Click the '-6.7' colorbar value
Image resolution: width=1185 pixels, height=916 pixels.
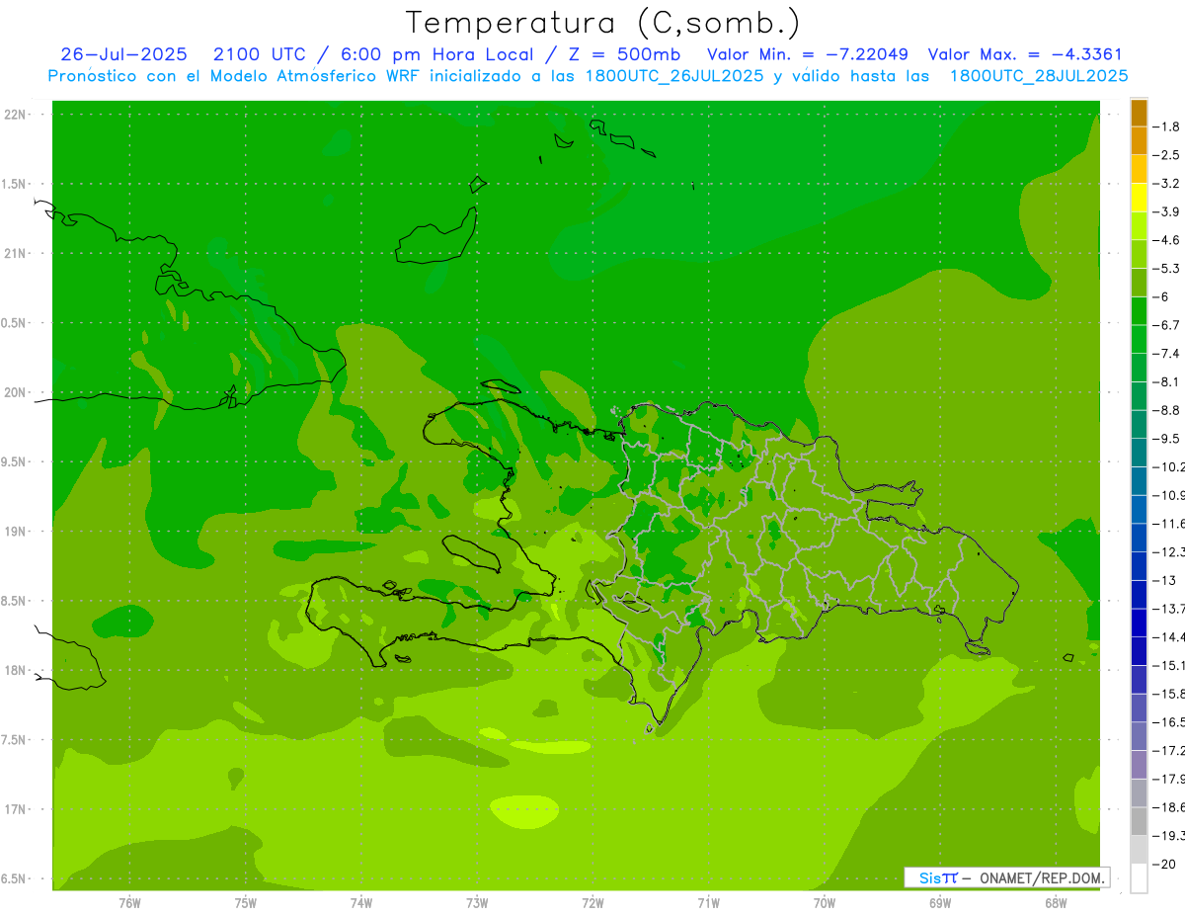[1167, 325]
